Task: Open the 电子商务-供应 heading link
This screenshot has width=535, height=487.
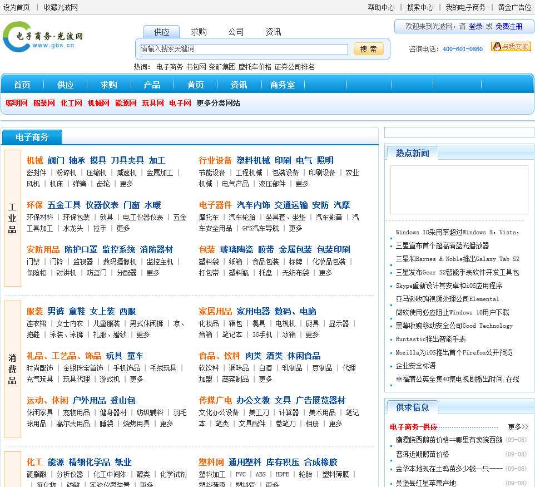Action: coord(414,427)
